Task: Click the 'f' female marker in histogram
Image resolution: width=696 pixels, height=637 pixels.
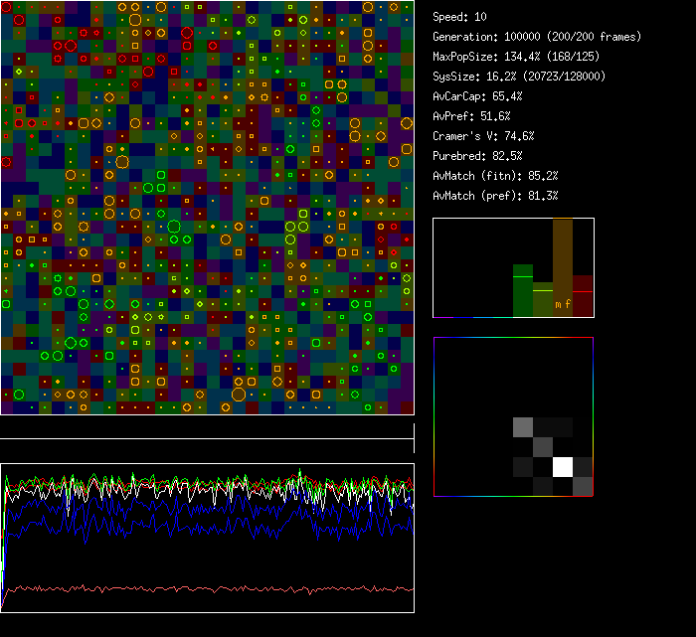Action: coord(568,304)
